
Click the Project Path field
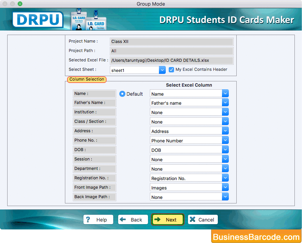[x=172, y=51]
